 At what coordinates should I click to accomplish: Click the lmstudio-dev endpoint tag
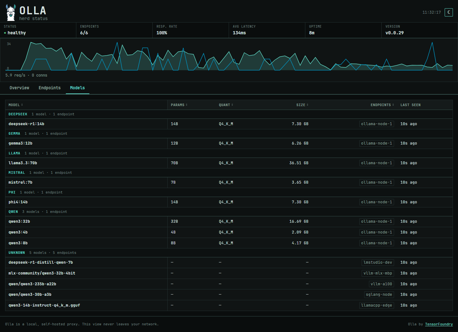point(378,262)
